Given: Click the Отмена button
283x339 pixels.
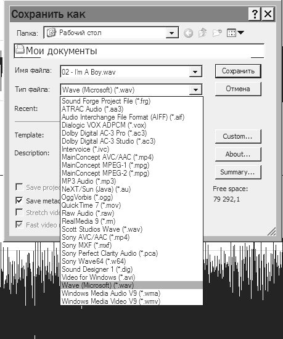Looking at the screenshot, I should pos(238,89).
